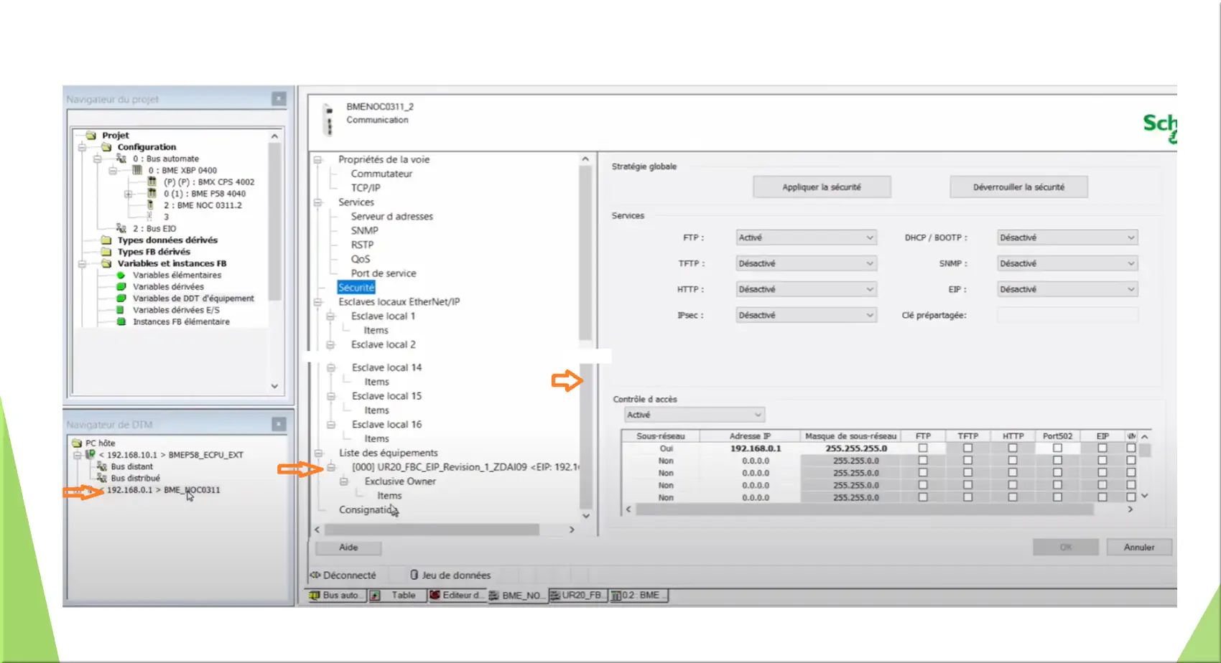Check TFTP box for subnet 192.168.0.1
The width and height of the screenshot is (1221, 663).
pos(967,448)
